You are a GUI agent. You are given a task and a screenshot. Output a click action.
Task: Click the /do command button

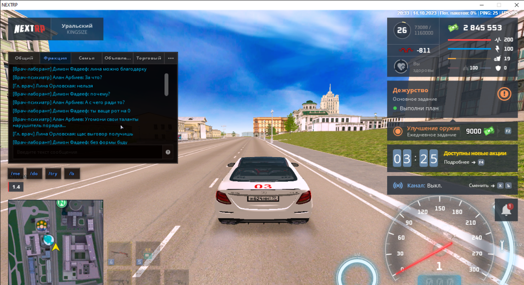34,174
